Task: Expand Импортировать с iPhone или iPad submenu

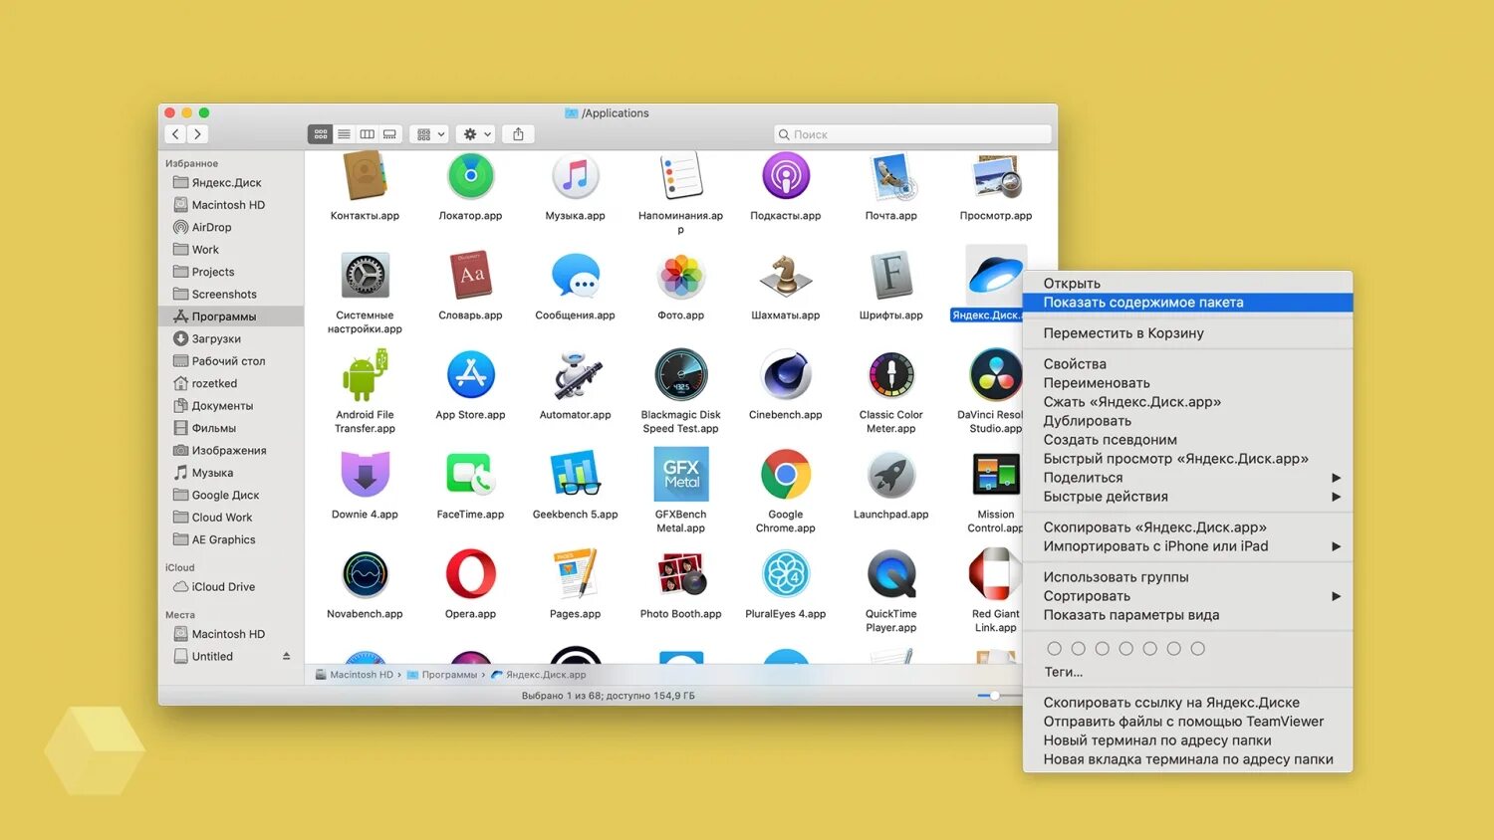Action: (1187, 546)
